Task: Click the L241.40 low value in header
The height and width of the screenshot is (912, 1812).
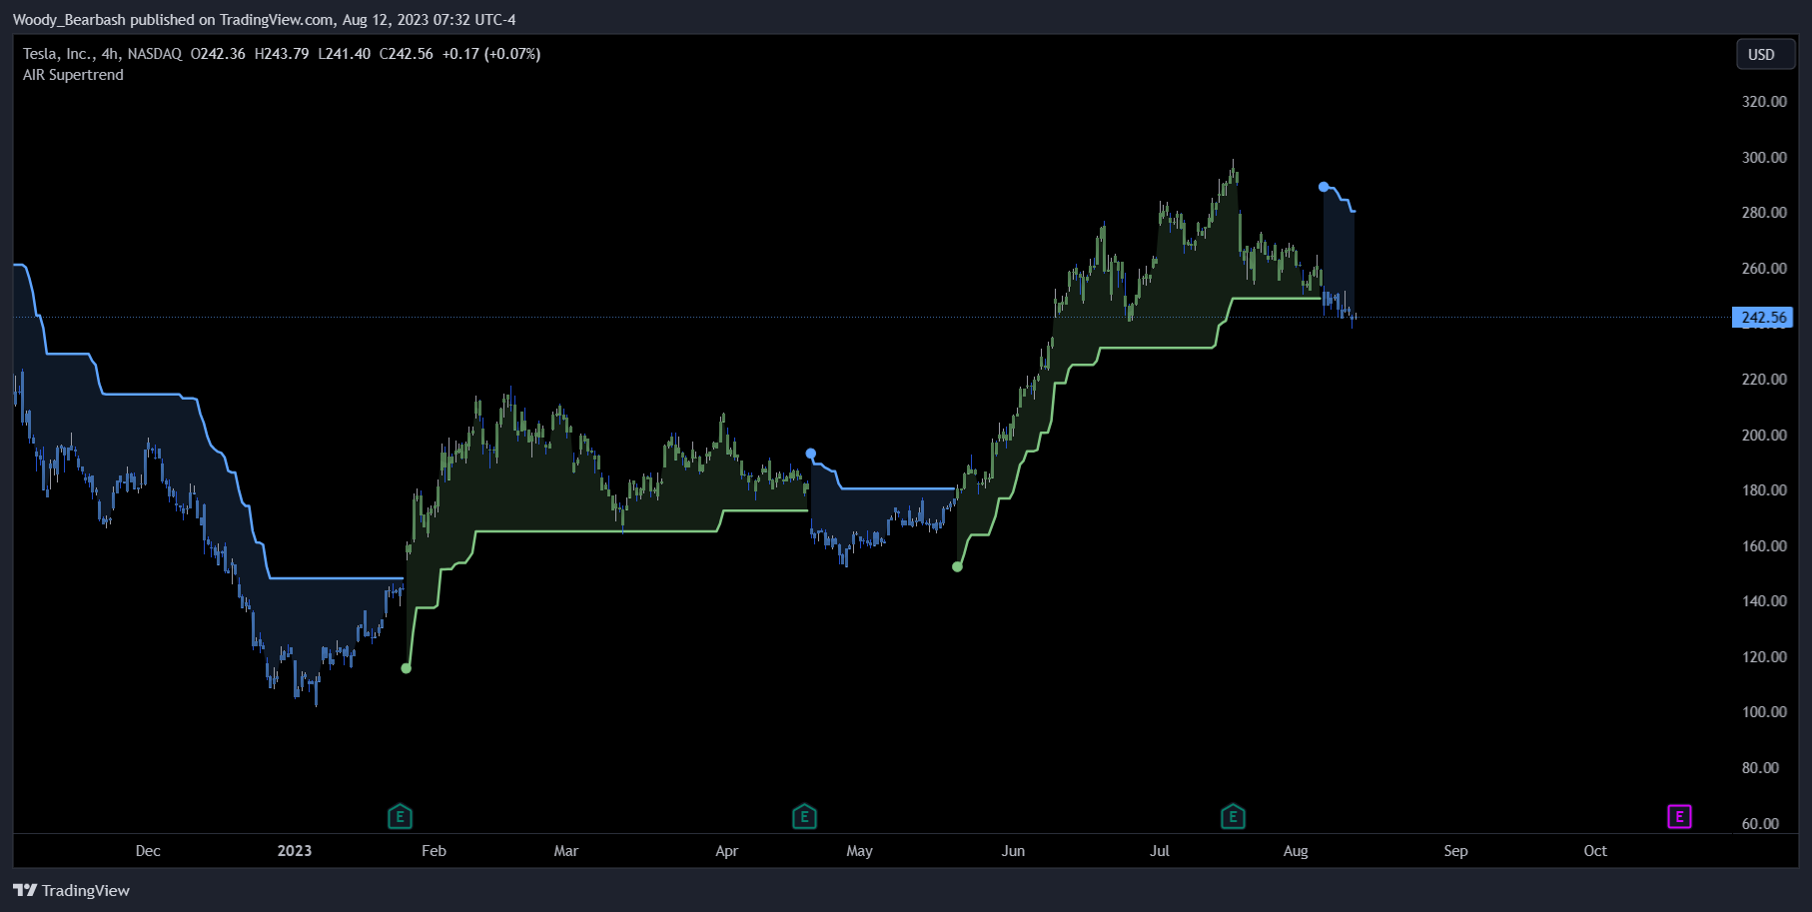Action: point(345,54)
